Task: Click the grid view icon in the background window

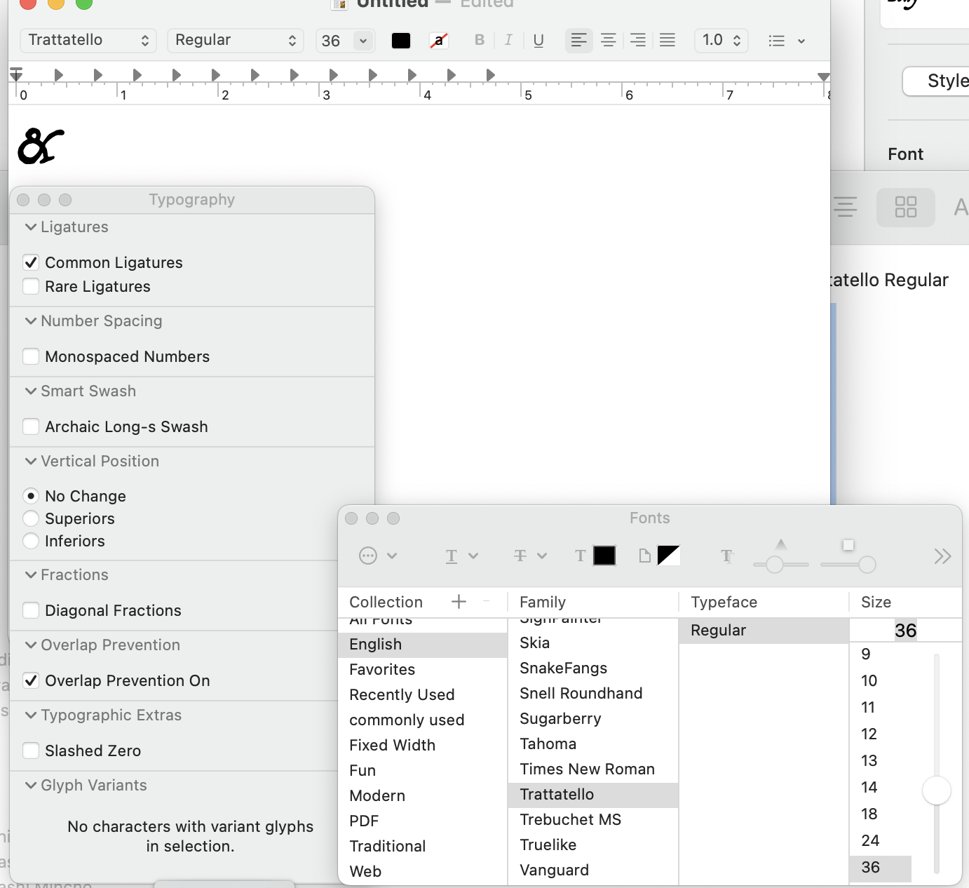Action: 906,207
